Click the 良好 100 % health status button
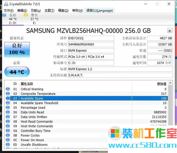This screenshot has width=177, height=153. tap(17, 50)
